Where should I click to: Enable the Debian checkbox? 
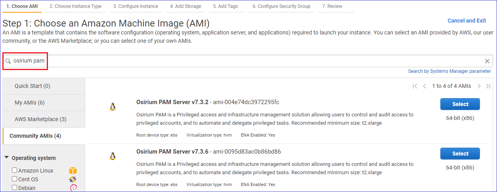pyautogui.click(x=15, y=188)
